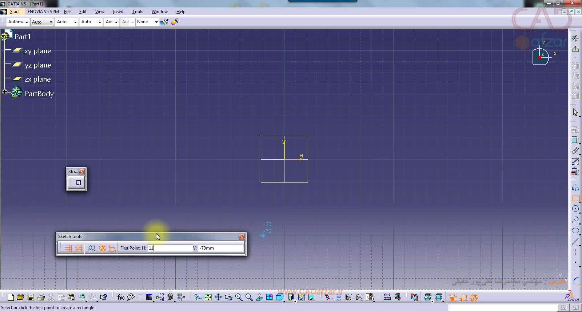Screen dimensions: 582x312
Task: Click the Zoom In magnifier icon
Action: 239,297
